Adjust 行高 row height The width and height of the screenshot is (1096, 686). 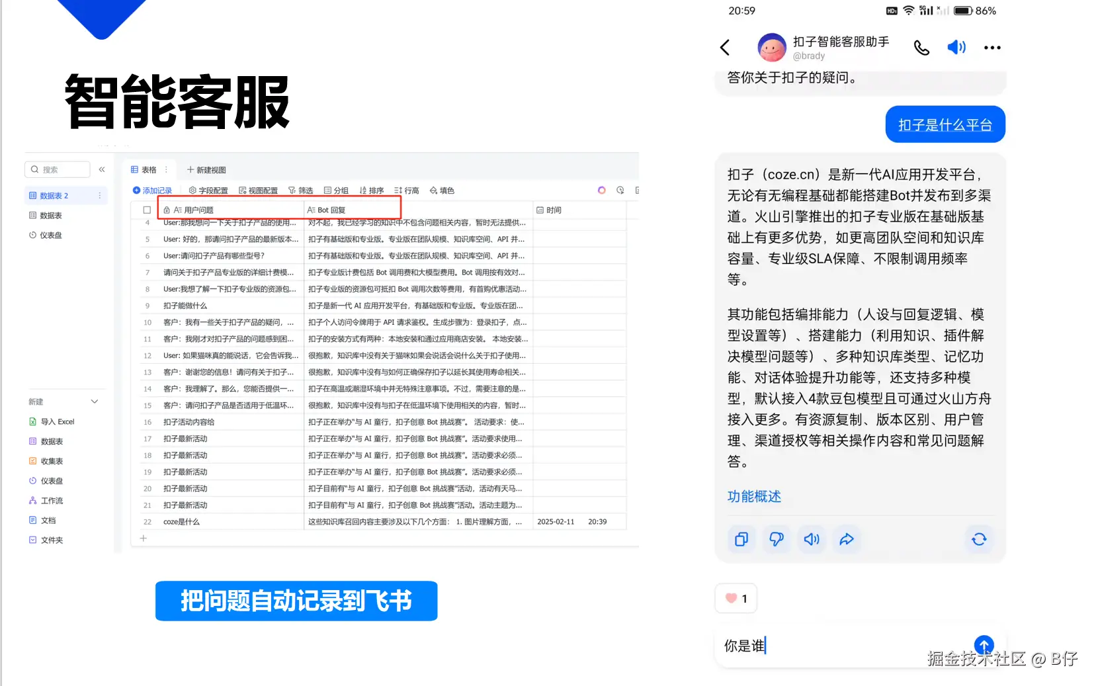(x=407, y=191)
